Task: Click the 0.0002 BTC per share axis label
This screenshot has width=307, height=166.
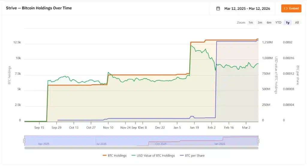Action: 288,42
